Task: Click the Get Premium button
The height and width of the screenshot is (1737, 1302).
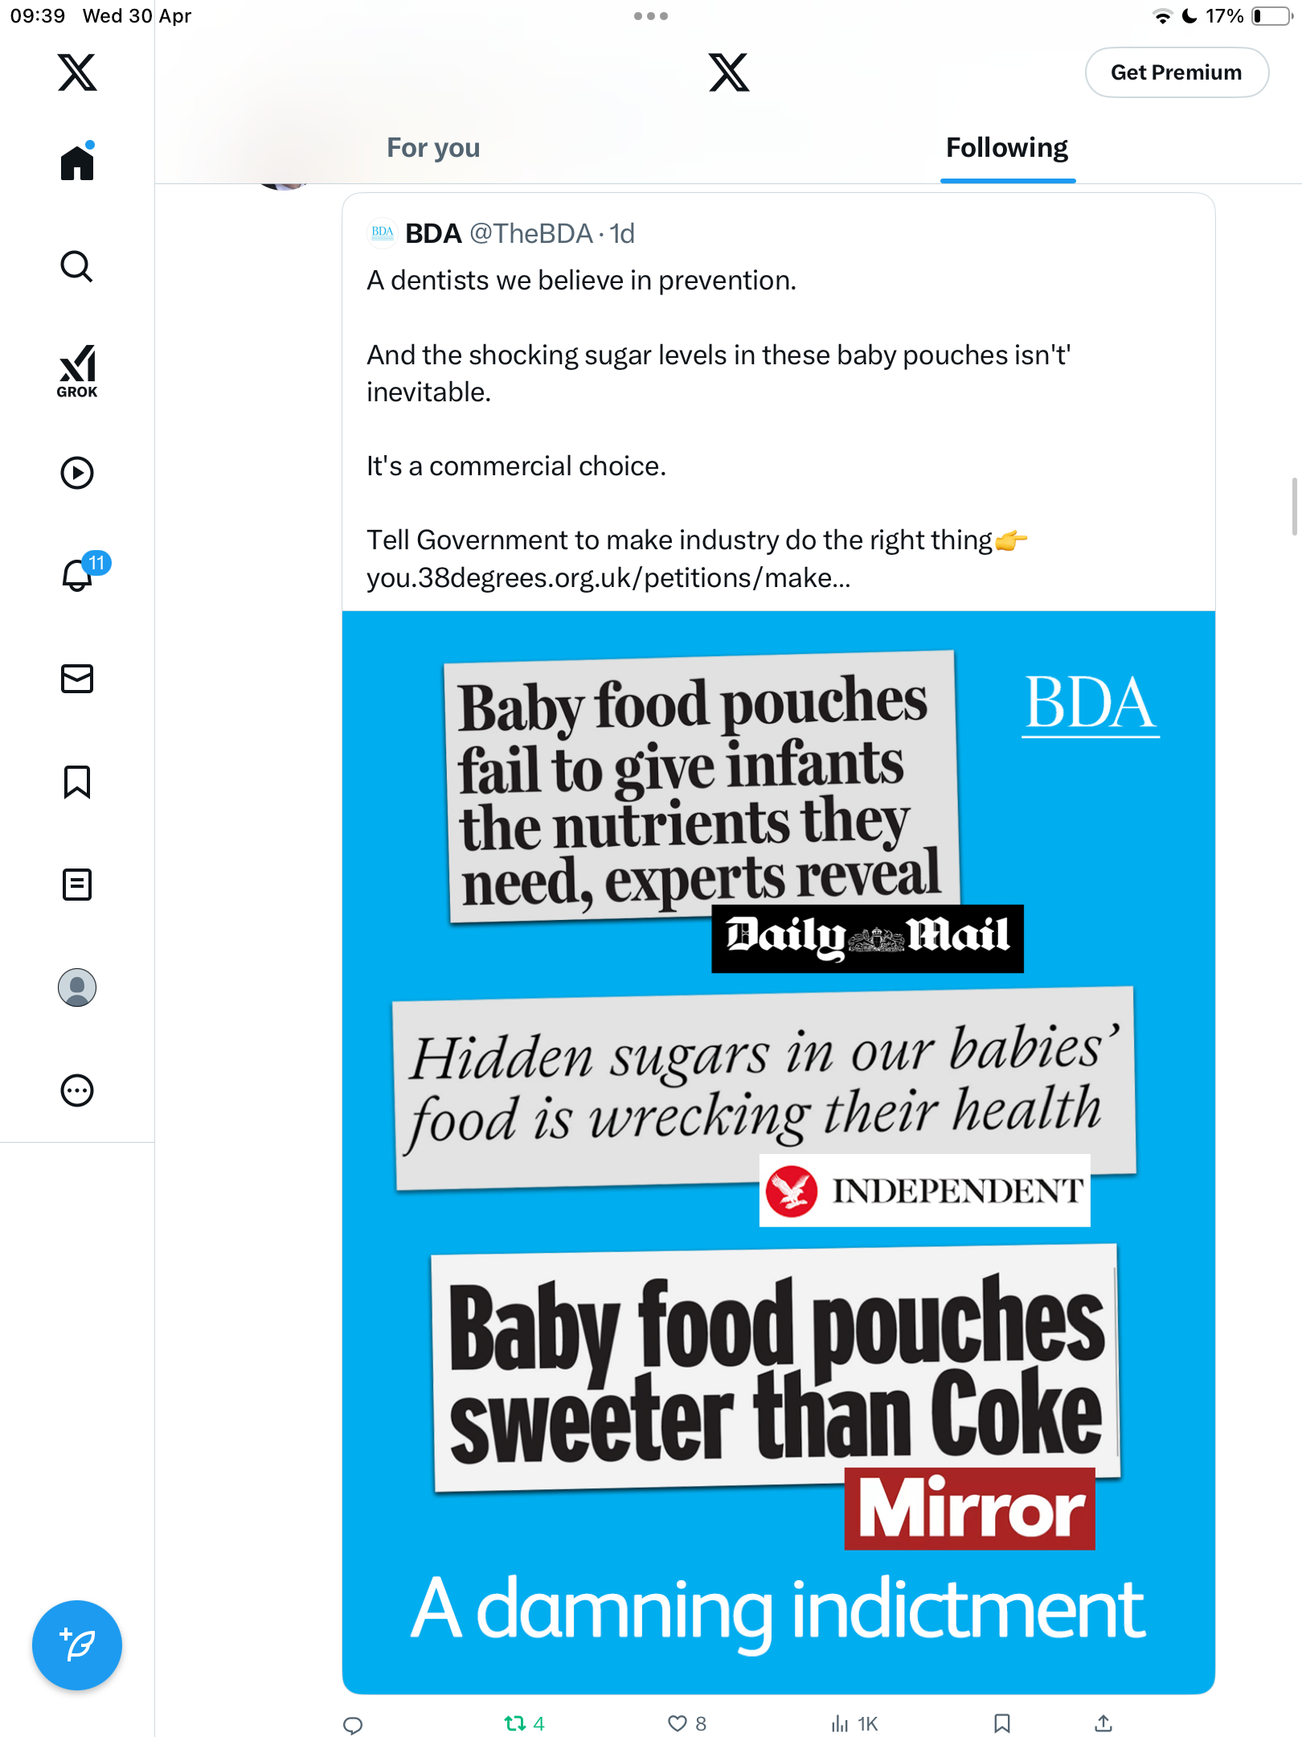Action: point(1177,72)
